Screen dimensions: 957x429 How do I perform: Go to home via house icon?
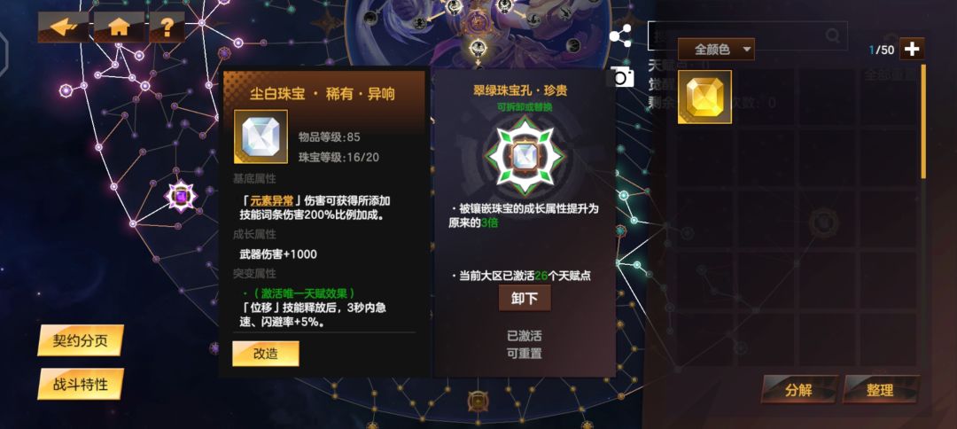coord(119,27)
